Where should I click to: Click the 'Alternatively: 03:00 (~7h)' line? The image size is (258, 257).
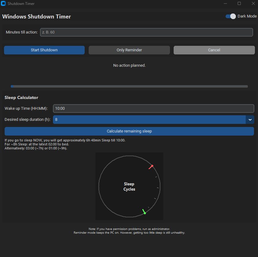coord(36,148)
